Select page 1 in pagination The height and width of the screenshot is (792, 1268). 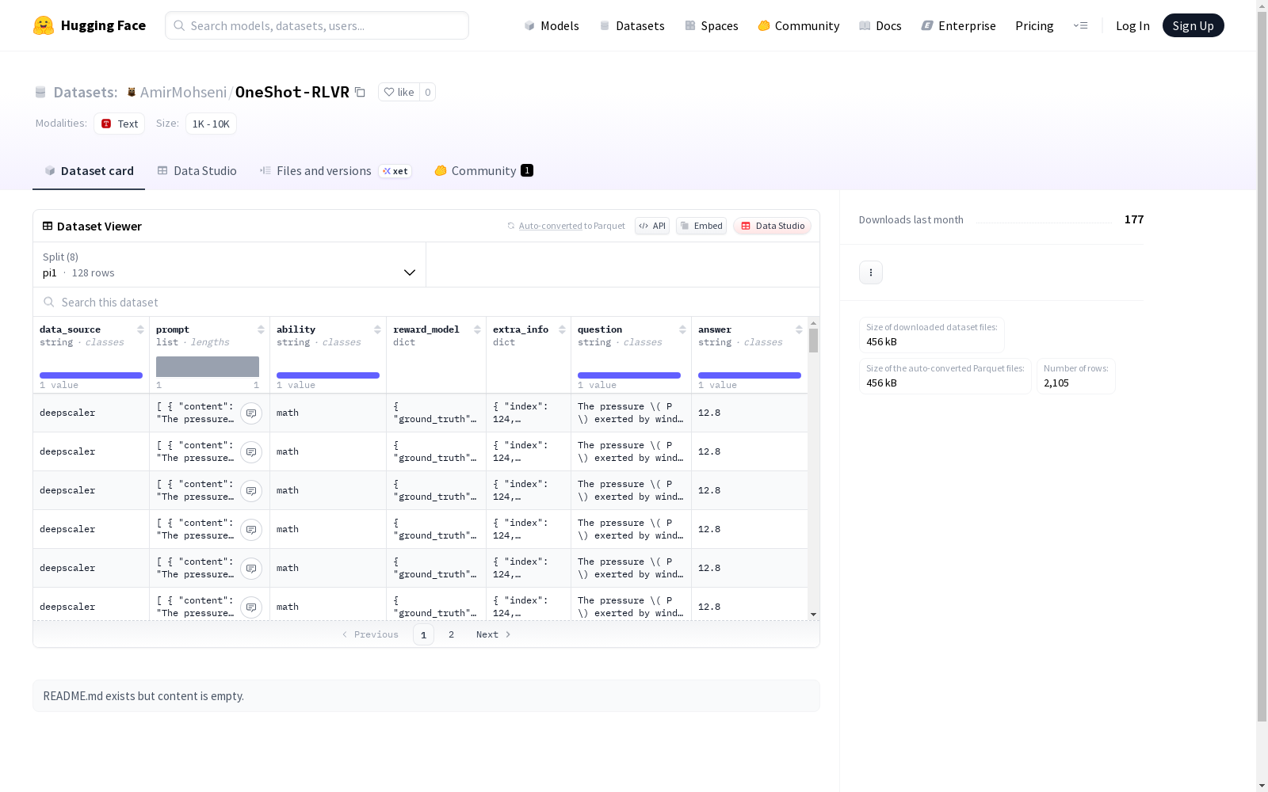click(x=423, y=634)
